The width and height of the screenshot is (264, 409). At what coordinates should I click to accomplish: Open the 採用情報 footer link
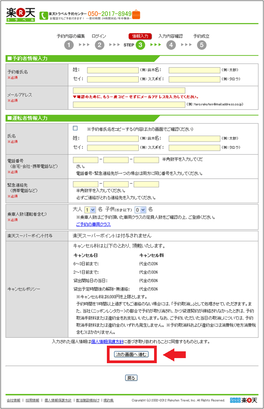(32, 400)
